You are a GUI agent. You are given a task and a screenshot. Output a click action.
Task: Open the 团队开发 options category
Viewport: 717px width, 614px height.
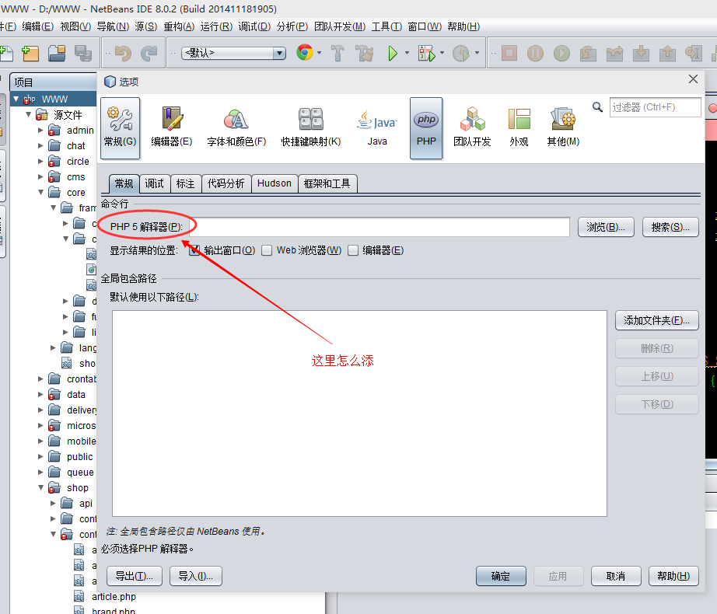pyautogui.click(x=472, y=128)
